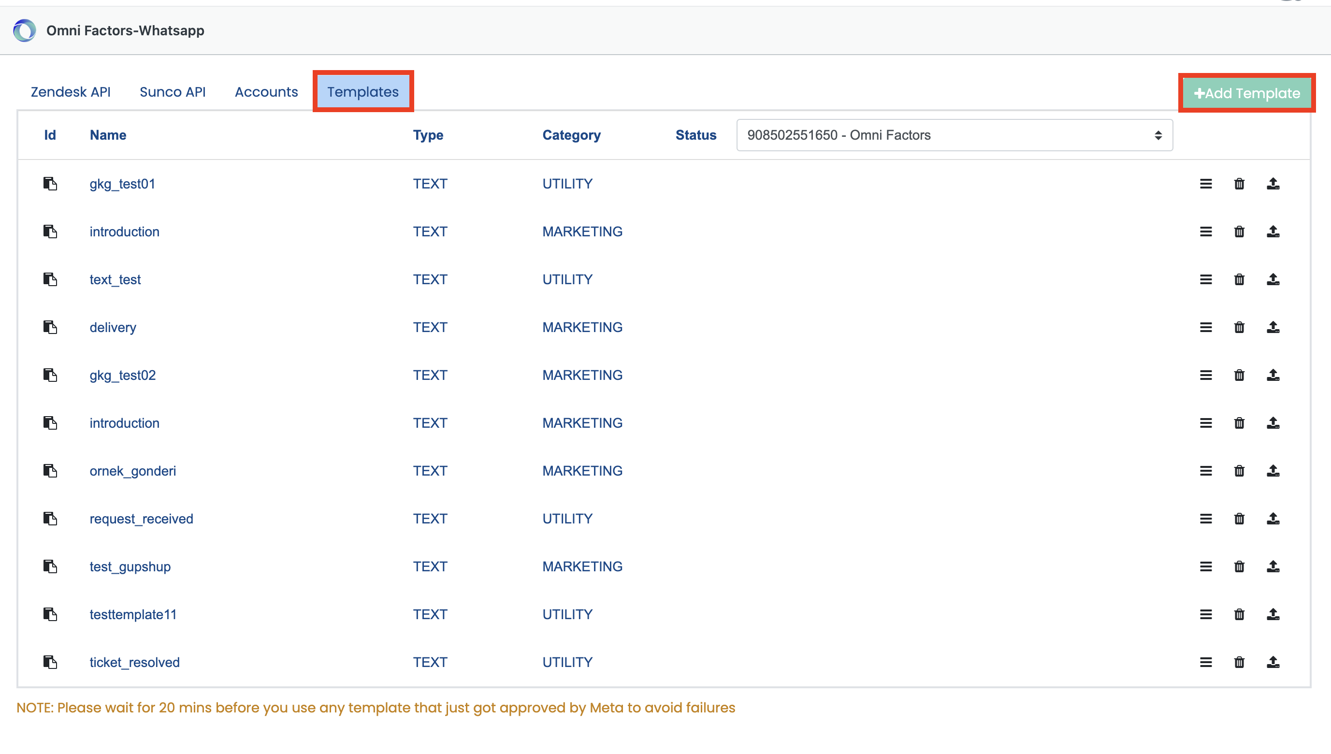Screen dimensions: 1331x754
Task: Select the Templates tab
Action: click(363, 92)
